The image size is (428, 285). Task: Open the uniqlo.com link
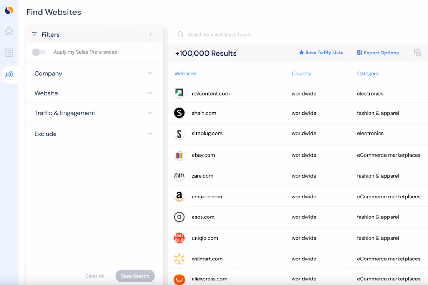pyautogui.click(x=205, y=238)
